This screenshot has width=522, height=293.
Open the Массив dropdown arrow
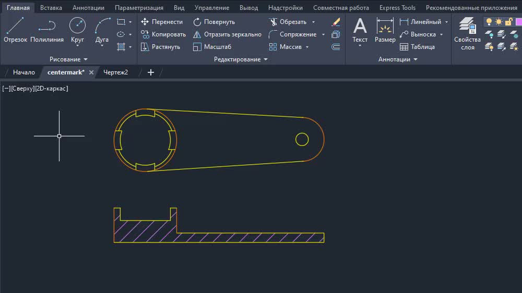point(307,47)
